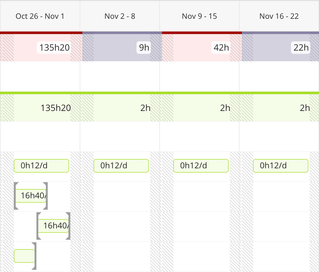Select the Oct 26 - Nov 1 week header
Image resolution: width=319 pixels, height=272 pixels.
coord(40,16)
